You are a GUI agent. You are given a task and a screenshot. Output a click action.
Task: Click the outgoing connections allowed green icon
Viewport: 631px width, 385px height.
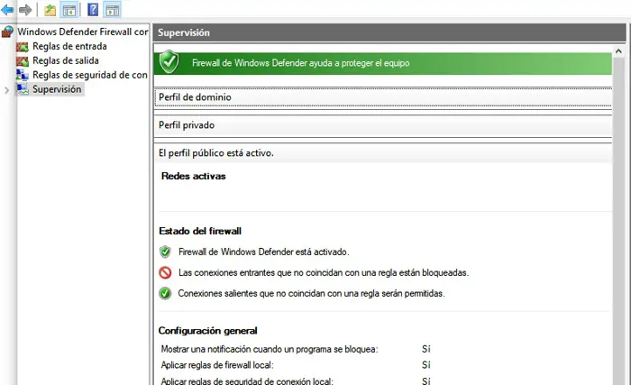pos(165,293)
